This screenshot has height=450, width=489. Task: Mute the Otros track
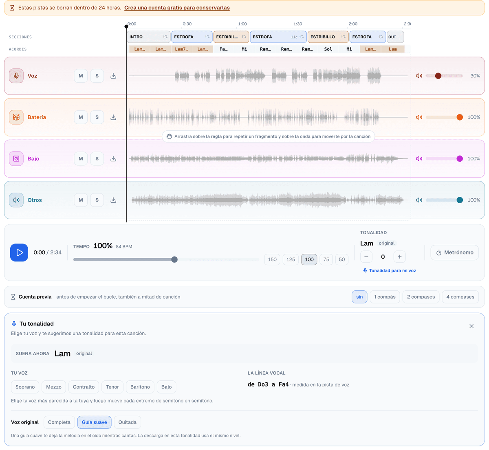pyautogui.click(x=81, y=200)
